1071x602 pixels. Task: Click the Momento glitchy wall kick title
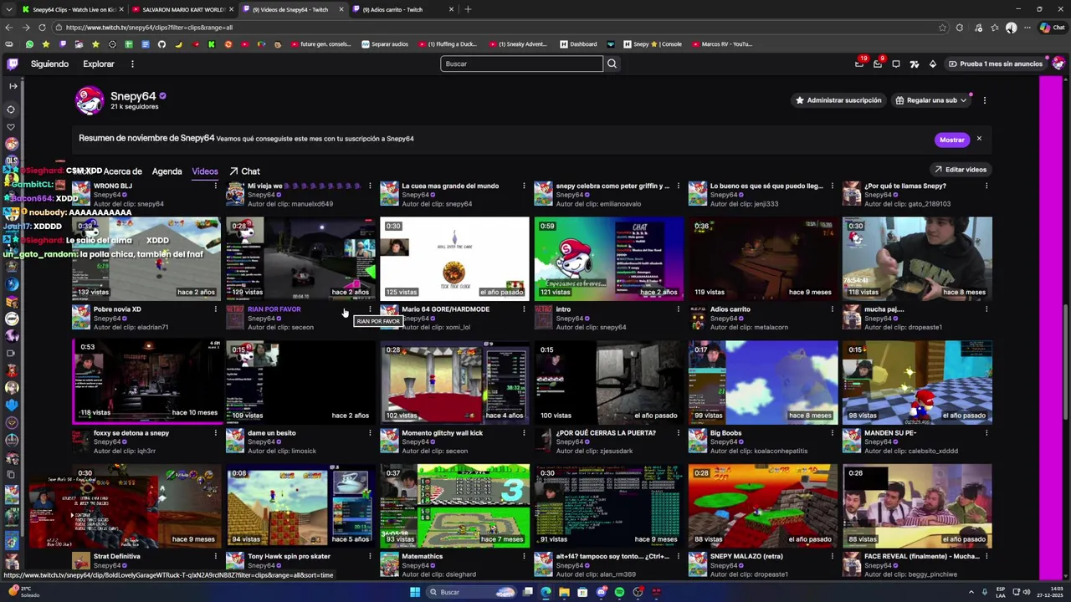click(442, 433)
